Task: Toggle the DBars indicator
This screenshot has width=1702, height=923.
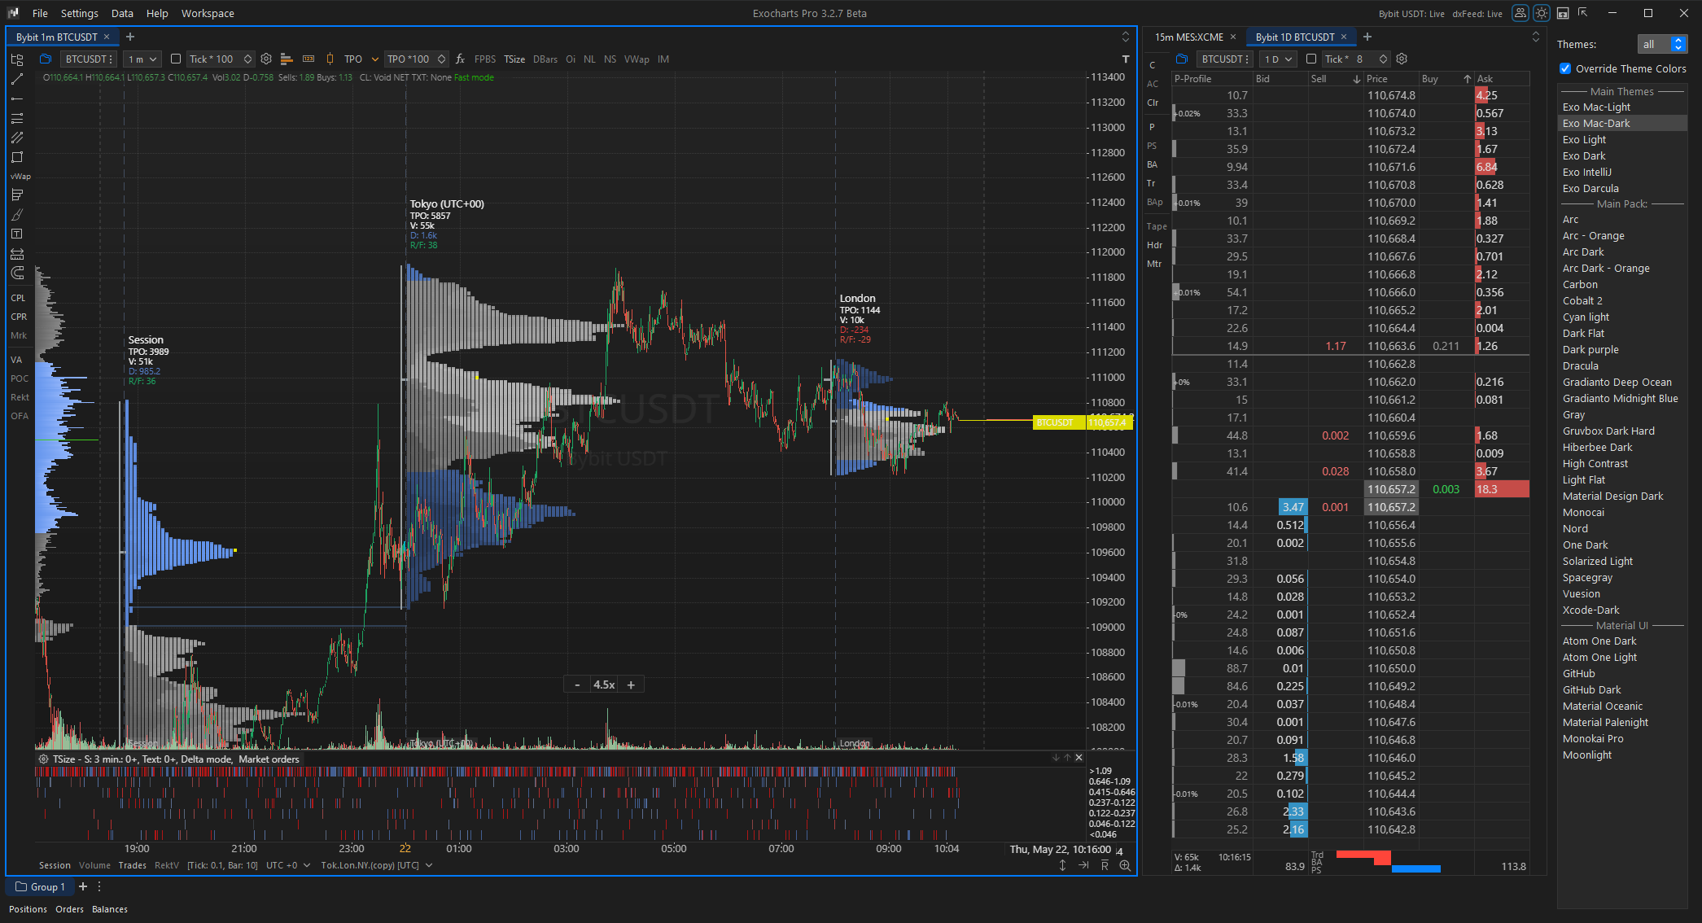Action: point(545,59)
